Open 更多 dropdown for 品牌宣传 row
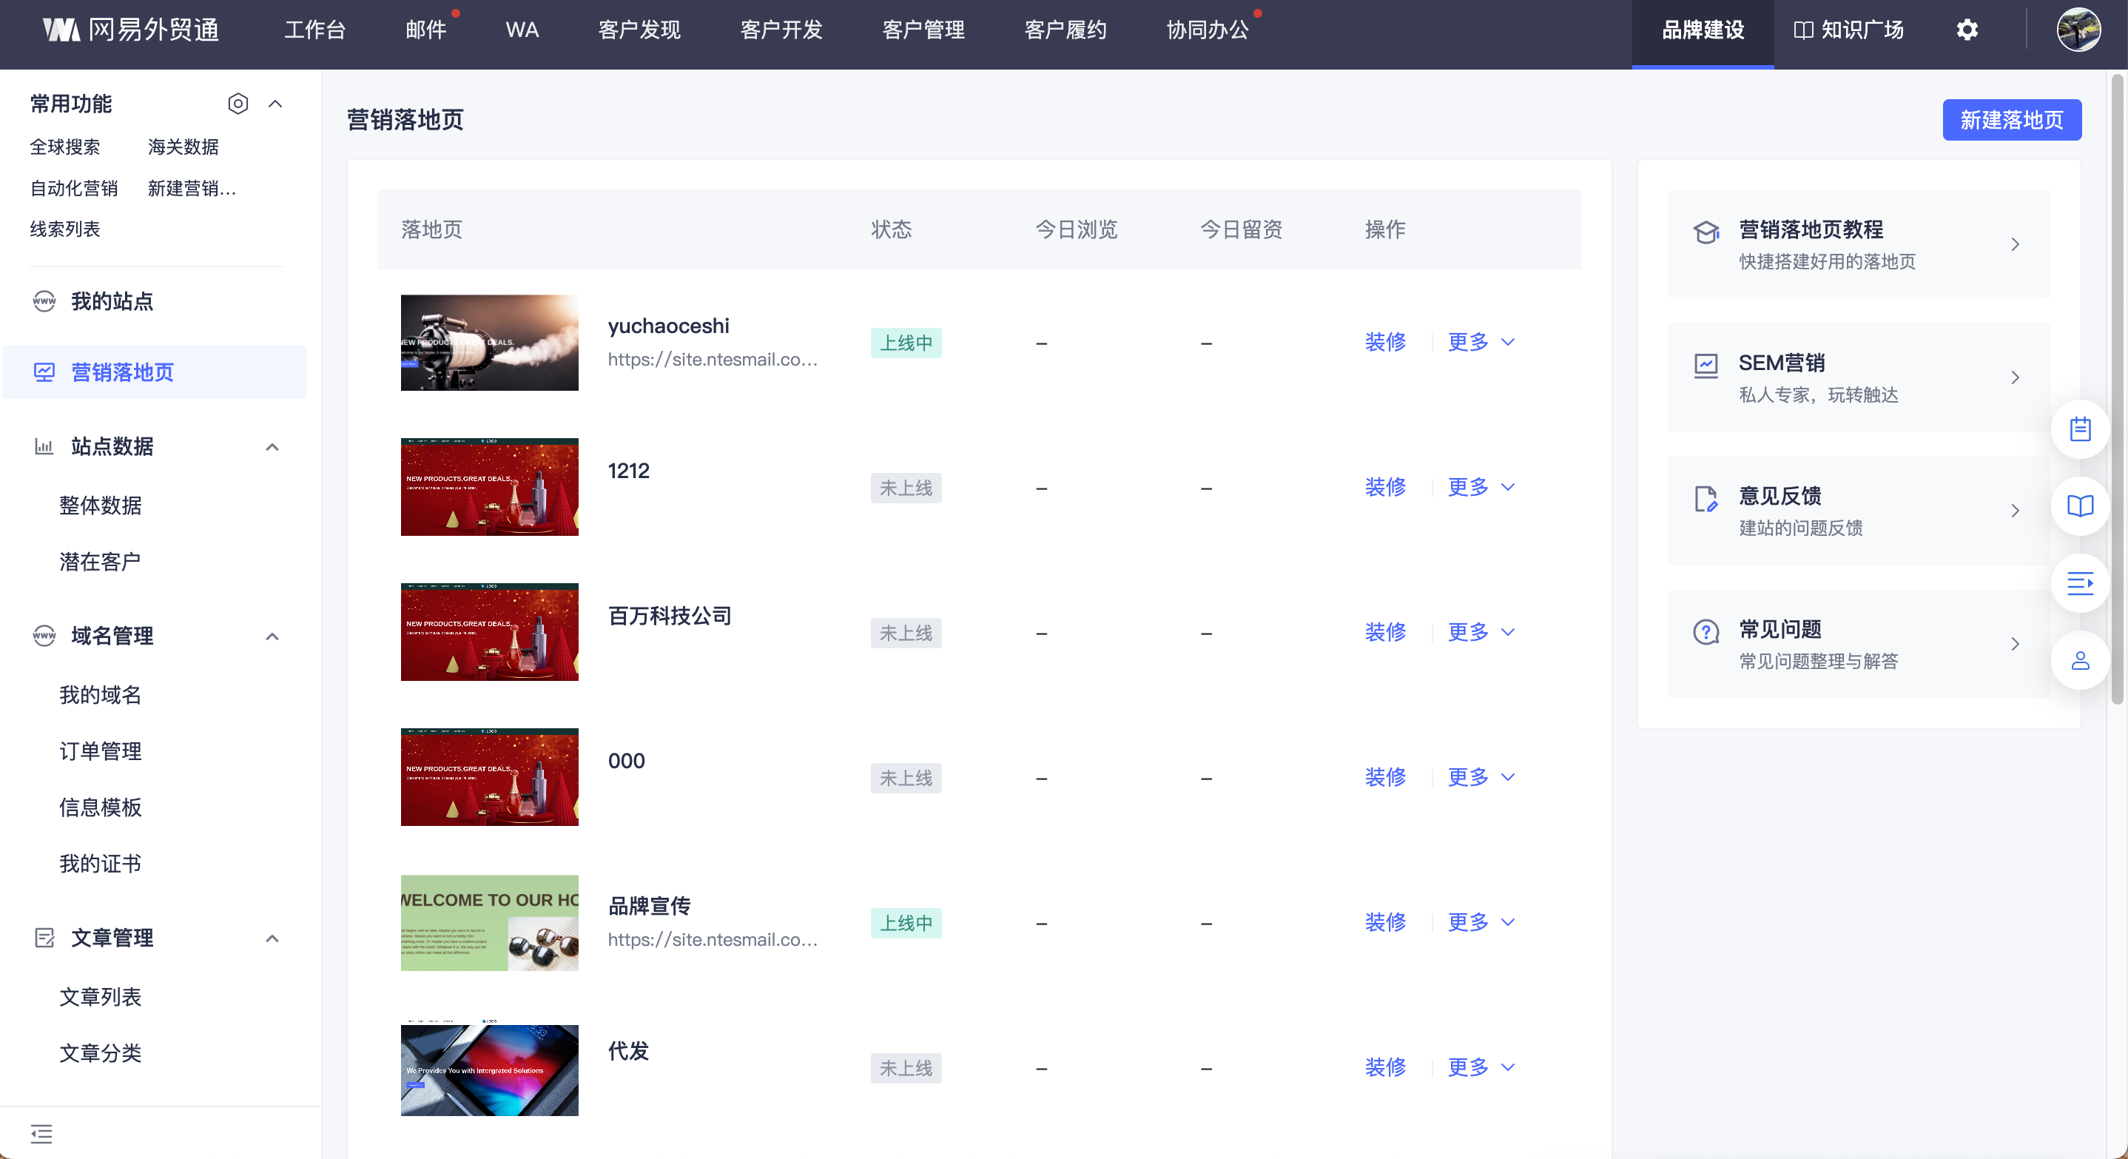 [1481, 922]
